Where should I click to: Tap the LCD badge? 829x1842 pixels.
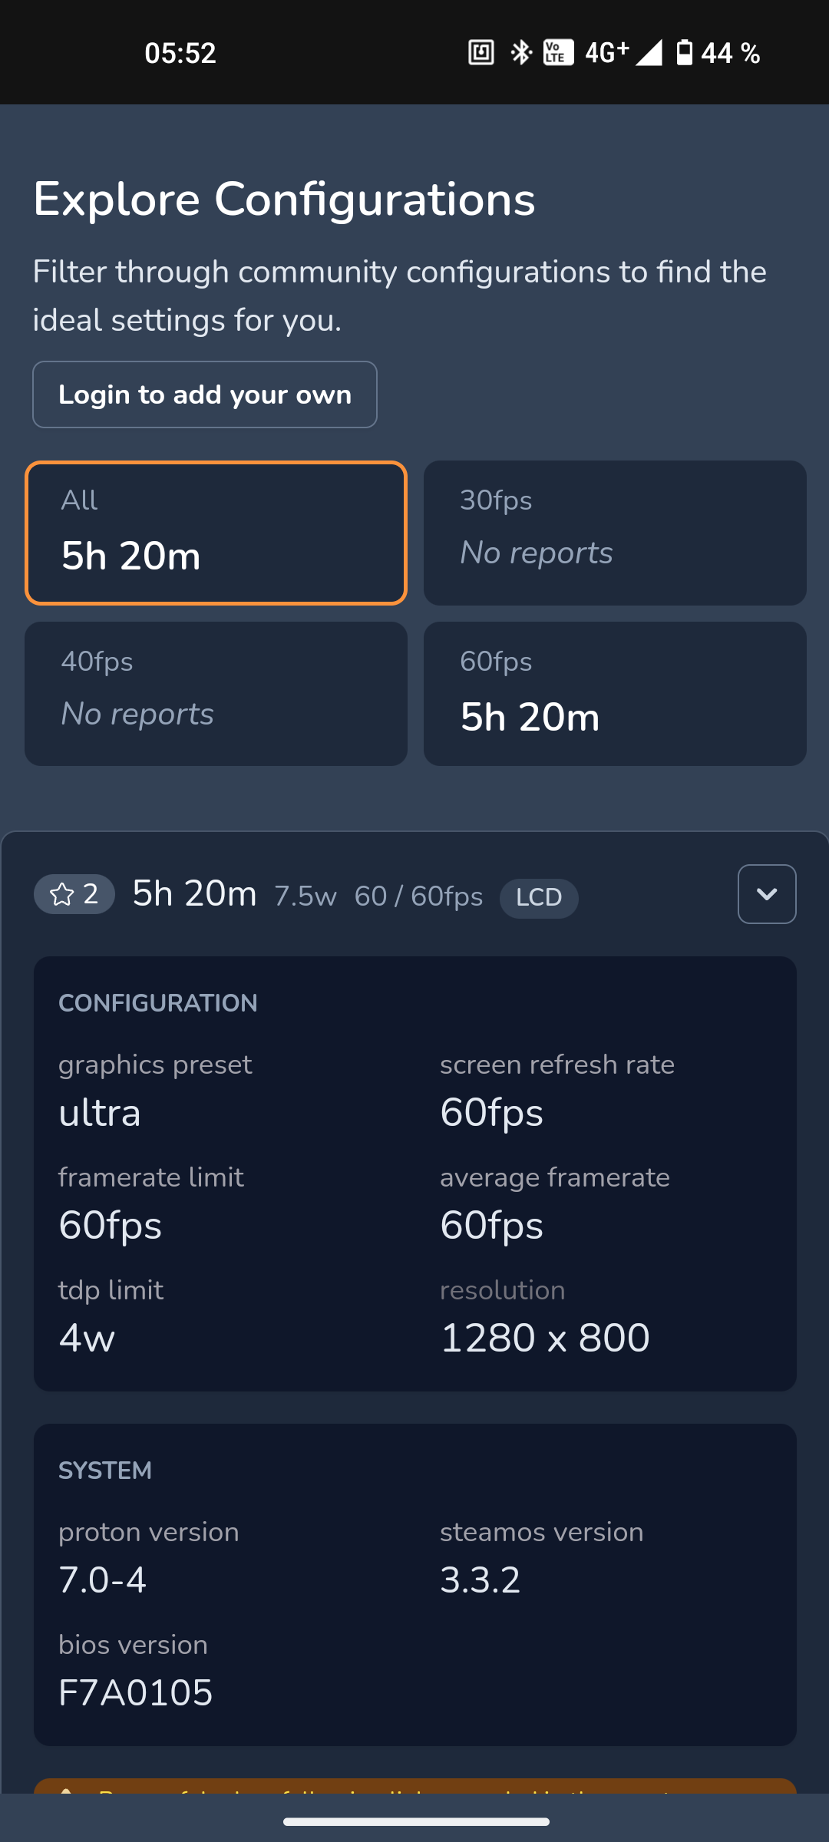pyautogui.click(x=539, y=897)
